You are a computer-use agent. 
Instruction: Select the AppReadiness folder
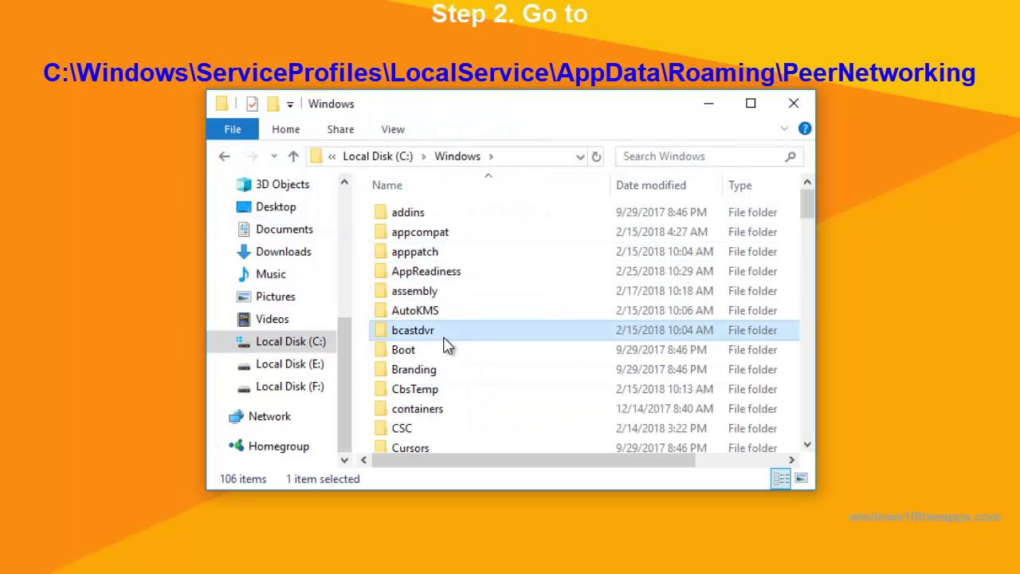coord(426,271)
